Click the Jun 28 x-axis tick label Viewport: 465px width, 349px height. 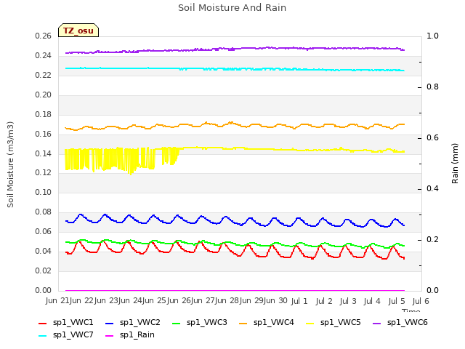[x=227, y=300]
